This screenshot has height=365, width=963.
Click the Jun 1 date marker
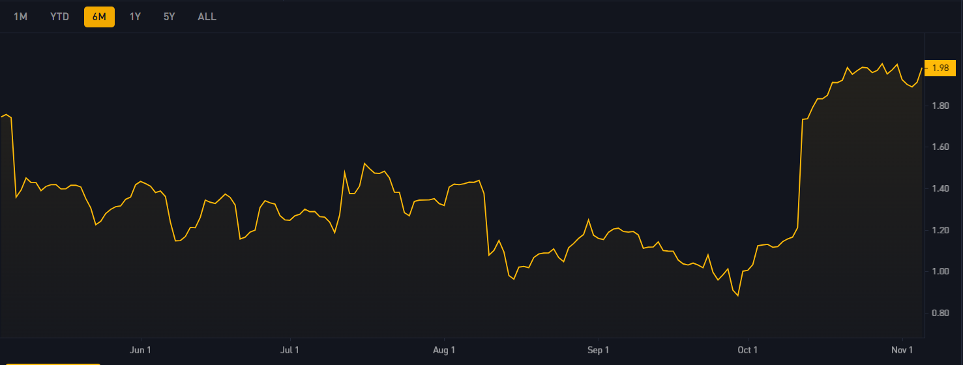click(141, 350)
